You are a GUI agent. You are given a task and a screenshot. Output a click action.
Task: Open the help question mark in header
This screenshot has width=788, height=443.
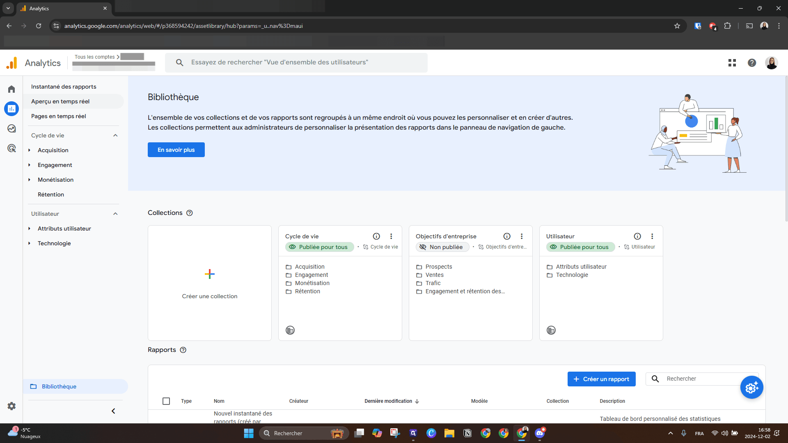click(x=752, y=63)
